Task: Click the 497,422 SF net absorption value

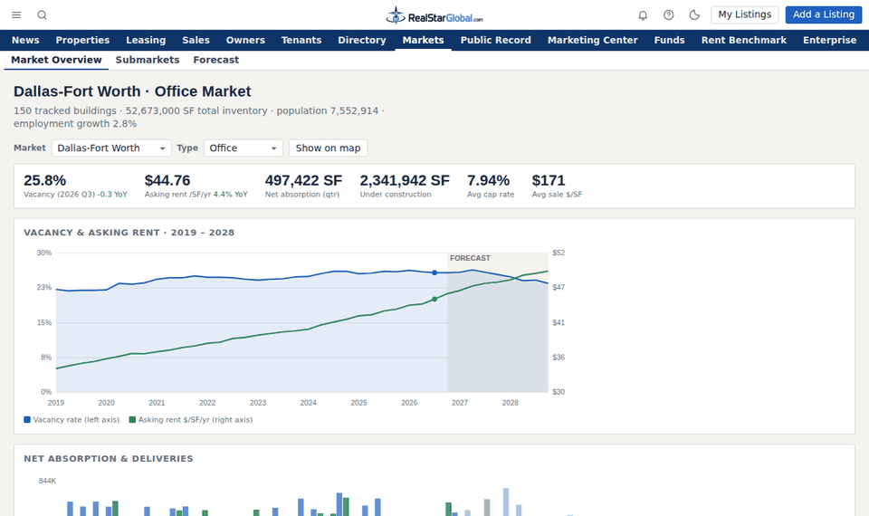Action: pyautogui.click(x=304, y=180)
